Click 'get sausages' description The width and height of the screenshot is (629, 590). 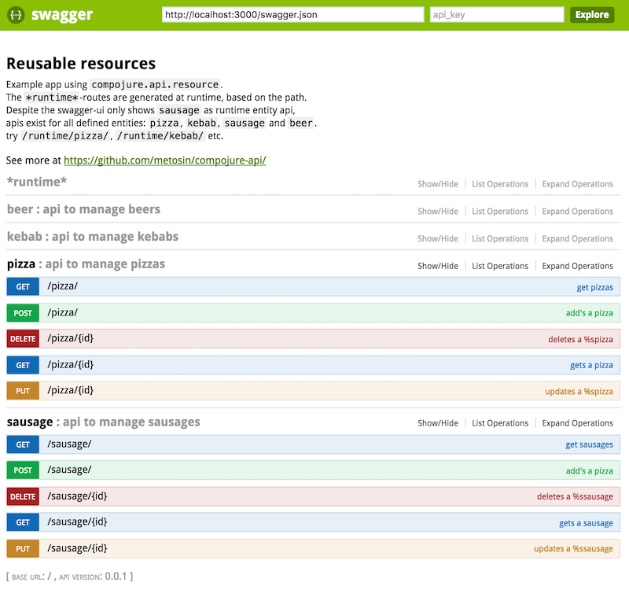tap(589, 444)
